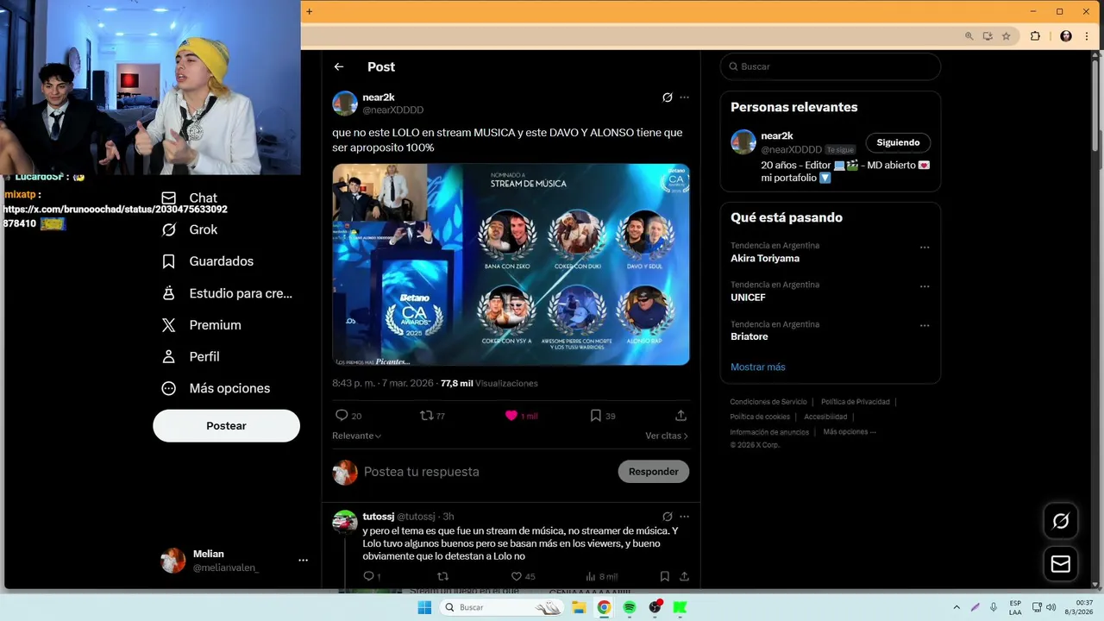Open Akira Toriyama trend

765,259
